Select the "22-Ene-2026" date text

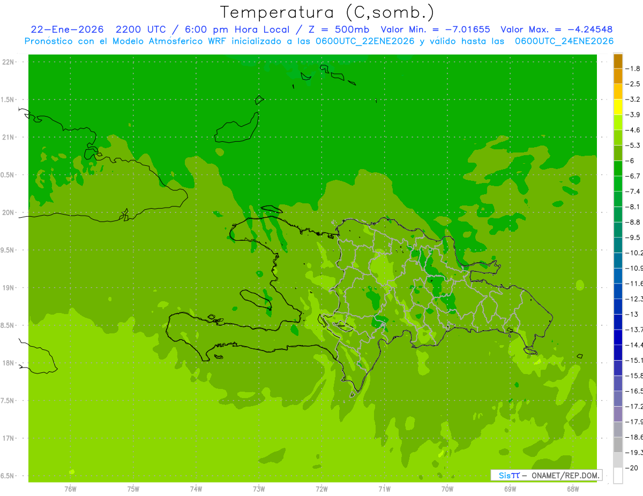click(66, 29)
